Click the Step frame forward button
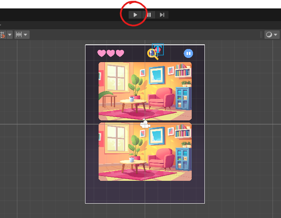The width and height of the screenshot is (281, 218). click(x=162, y=15)
